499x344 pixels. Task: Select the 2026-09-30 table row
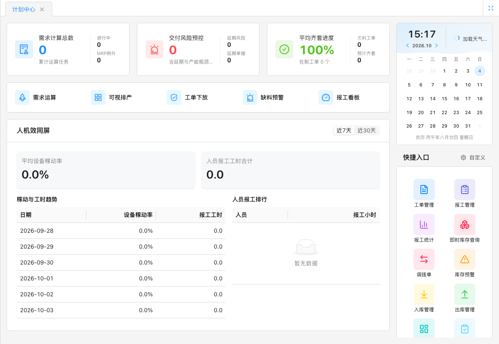(121, 262)
